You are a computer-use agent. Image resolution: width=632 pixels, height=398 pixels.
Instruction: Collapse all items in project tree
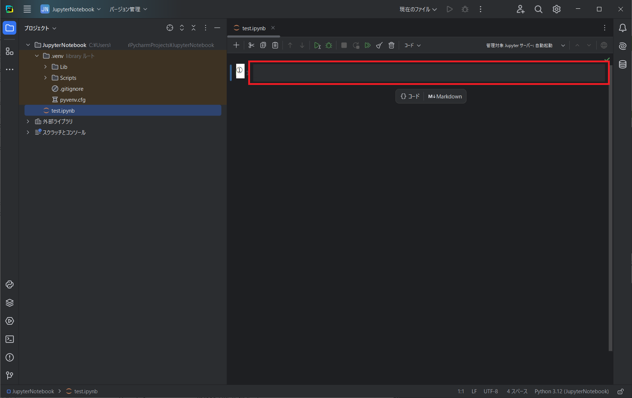[194, 28]
